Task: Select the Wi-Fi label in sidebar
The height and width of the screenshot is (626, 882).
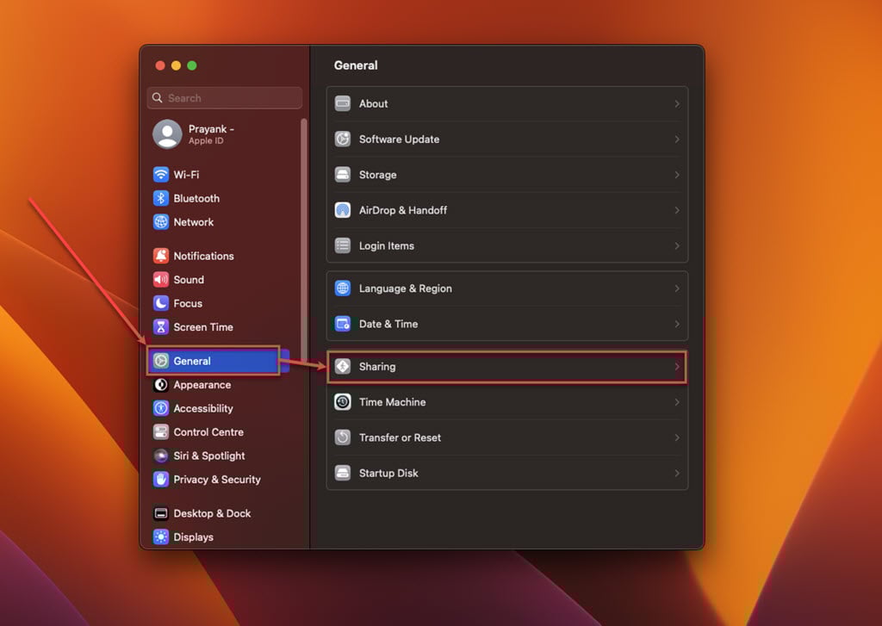Action: (x=186, y=174)
